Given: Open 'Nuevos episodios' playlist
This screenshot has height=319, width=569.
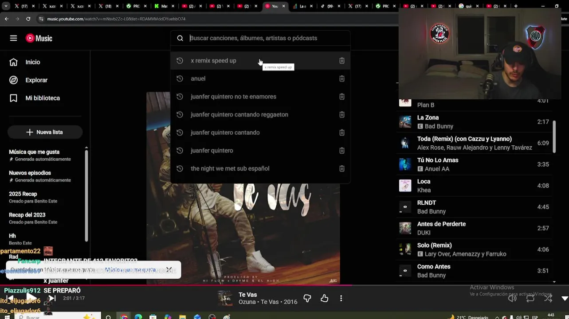Looking at the screenshot, I should (x=43, y=176).
